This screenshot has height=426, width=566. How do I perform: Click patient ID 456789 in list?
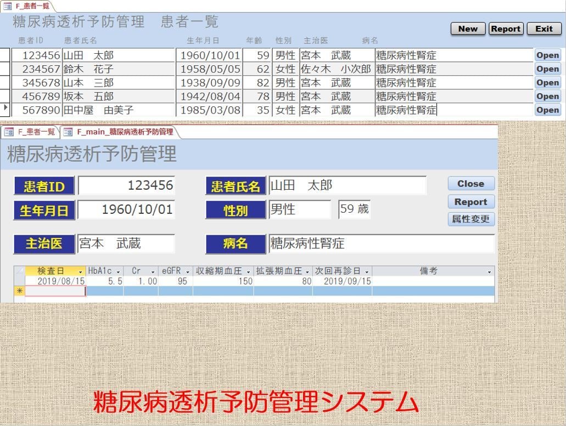pos(37,96)
